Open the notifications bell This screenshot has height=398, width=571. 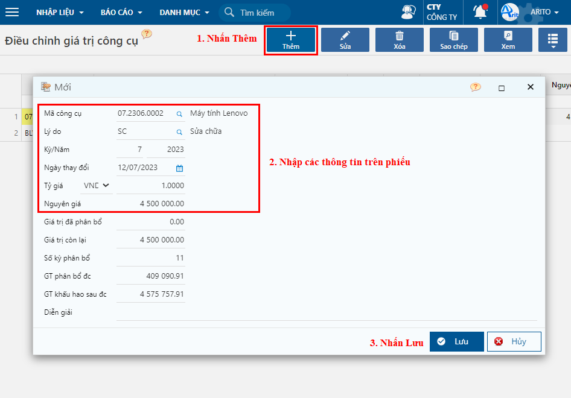click(480, 12)
